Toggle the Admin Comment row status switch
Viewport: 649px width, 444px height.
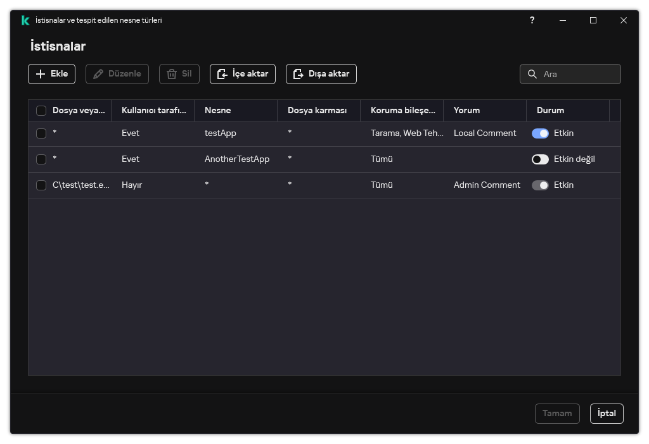[x=540, y=185]
